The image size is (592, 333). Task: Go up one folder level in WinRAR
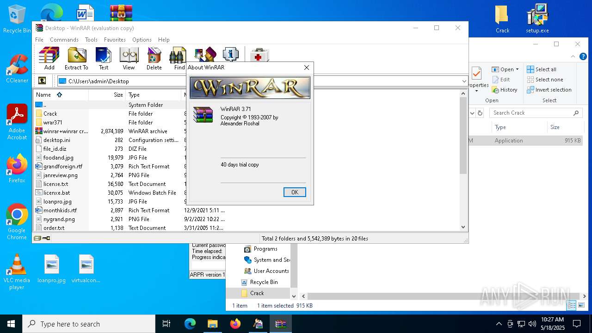pos(42,81)
